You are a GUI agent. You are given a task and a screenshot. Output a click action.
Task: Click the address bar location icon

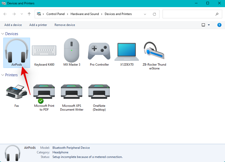click(39, 14)
